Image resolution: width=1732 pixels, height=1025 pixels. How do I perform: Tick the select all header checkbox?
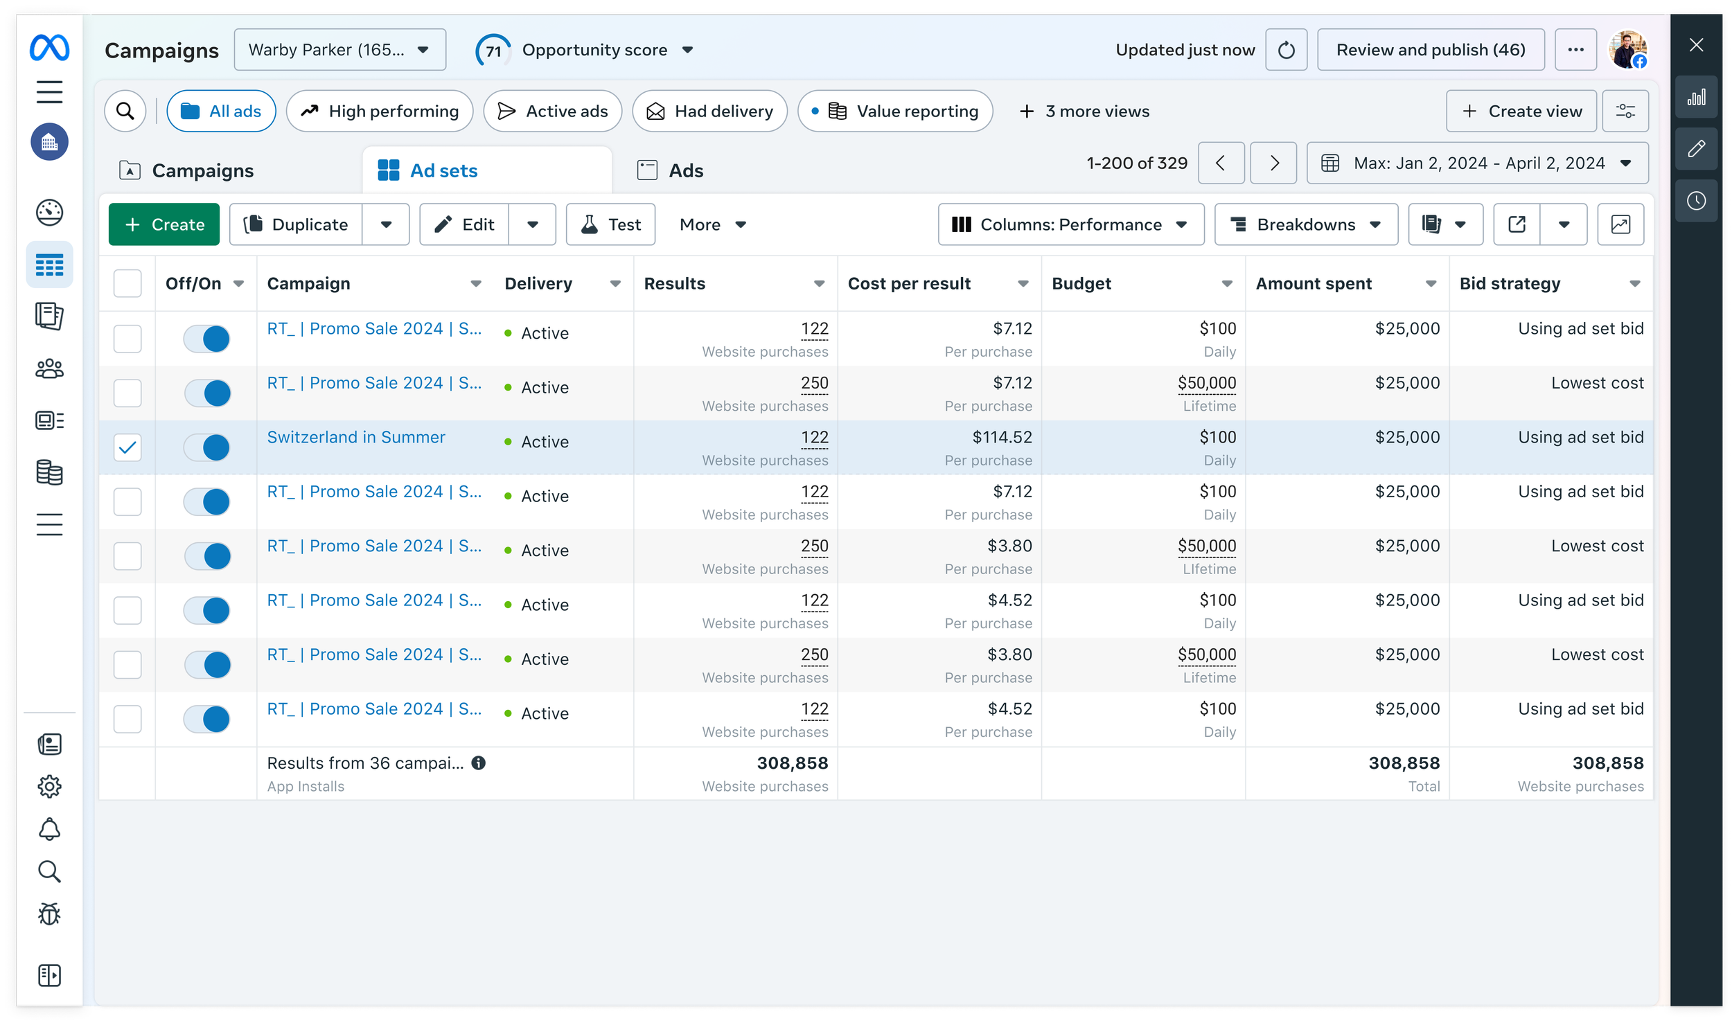coord(127,283)
